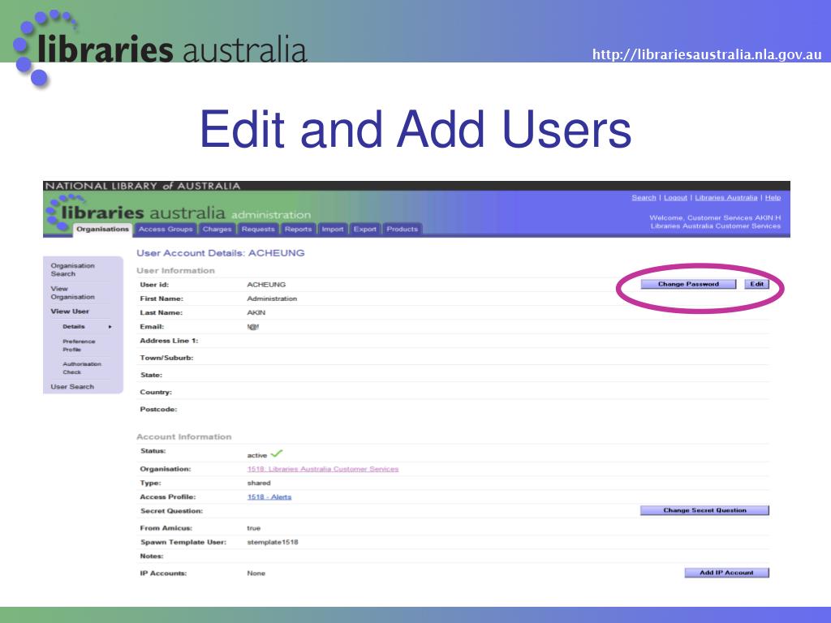Switch to the Access Groups tab
831x623 pixels.
pyautogui.click(x=166, y=229)
